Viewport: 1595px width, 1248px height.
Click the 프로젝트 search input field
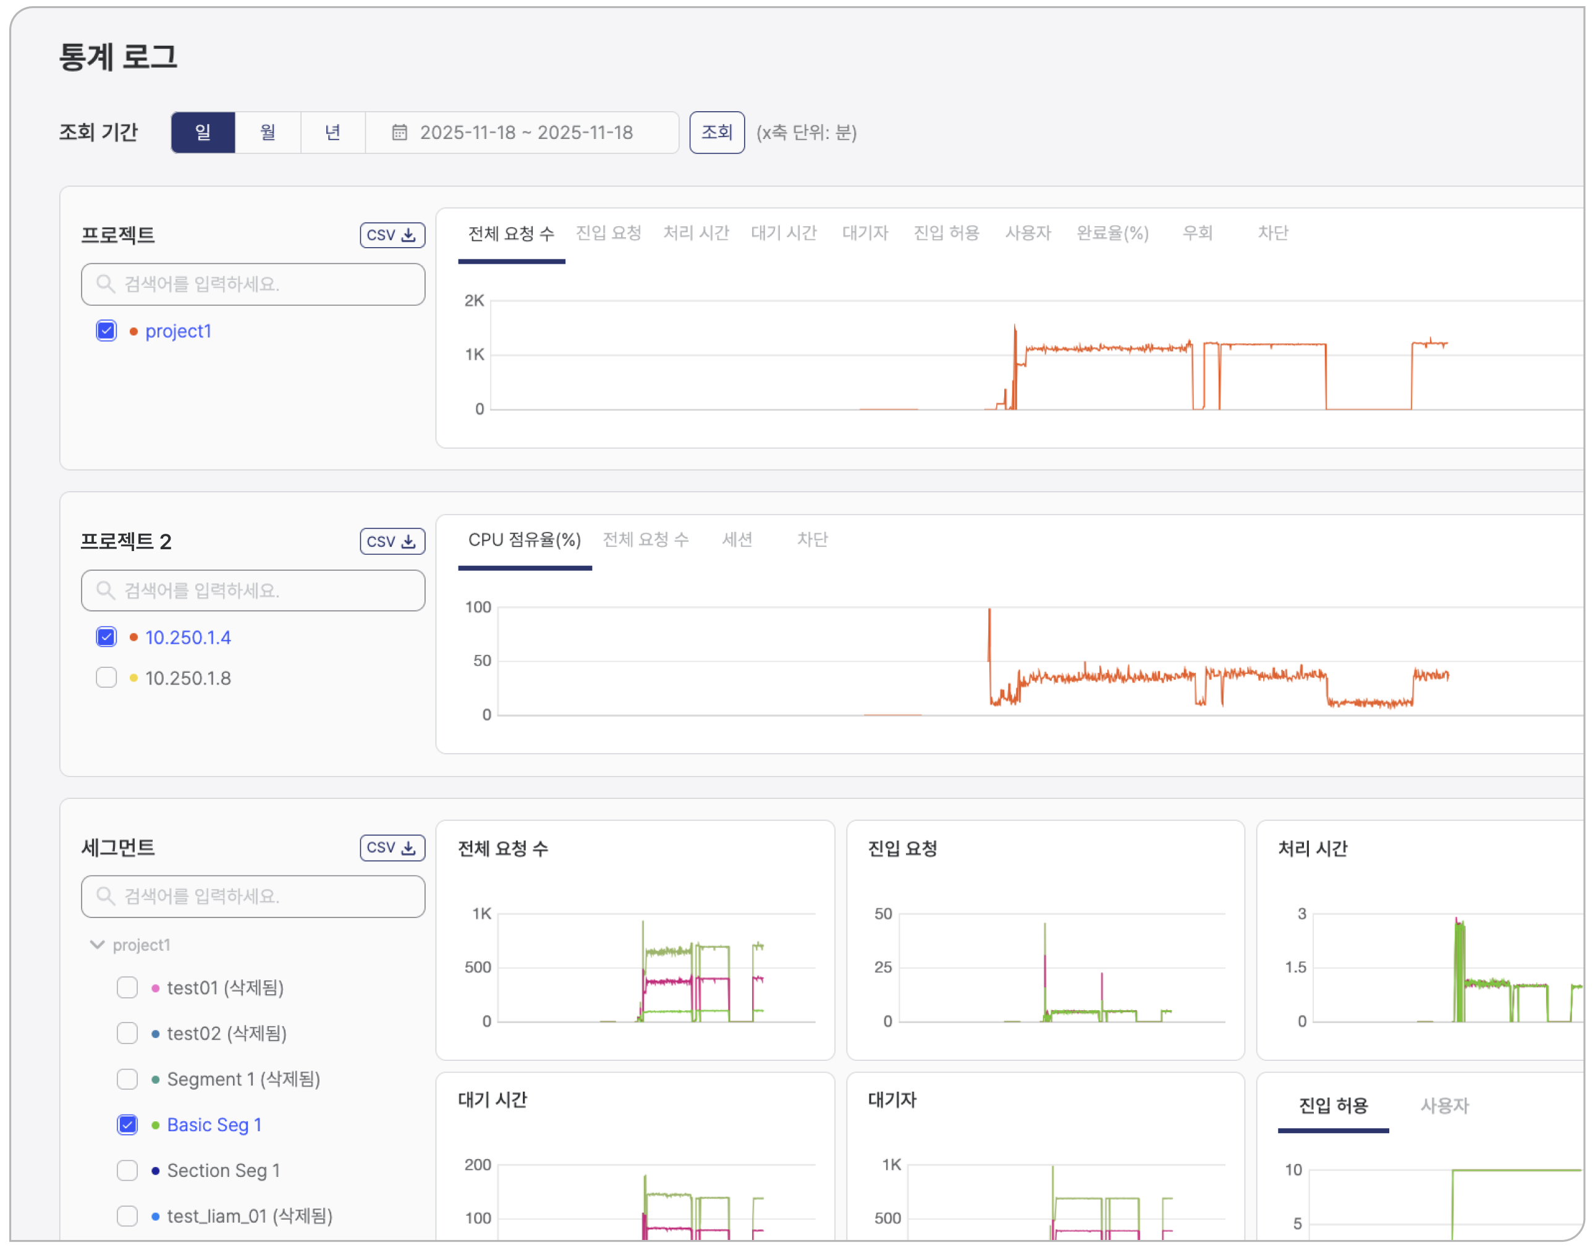253,284
